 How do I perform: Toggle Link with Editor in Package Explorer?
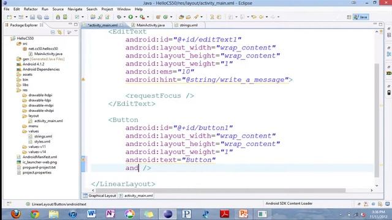(x=59, y=32)
